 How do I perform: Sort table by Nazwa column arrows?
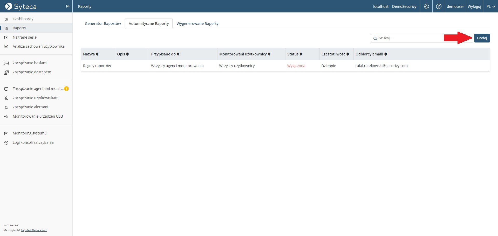97,54
